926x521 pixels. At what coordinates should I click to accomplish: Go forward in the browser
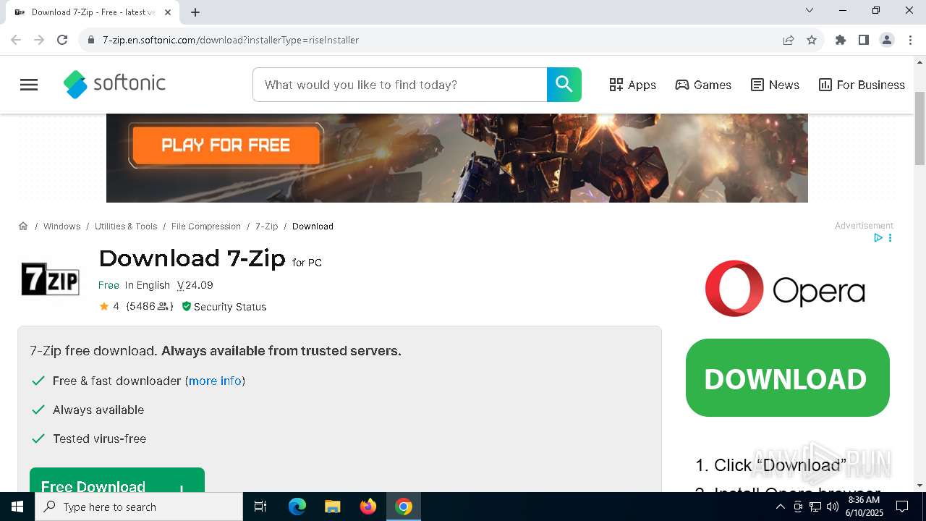[x=39, y=40]
